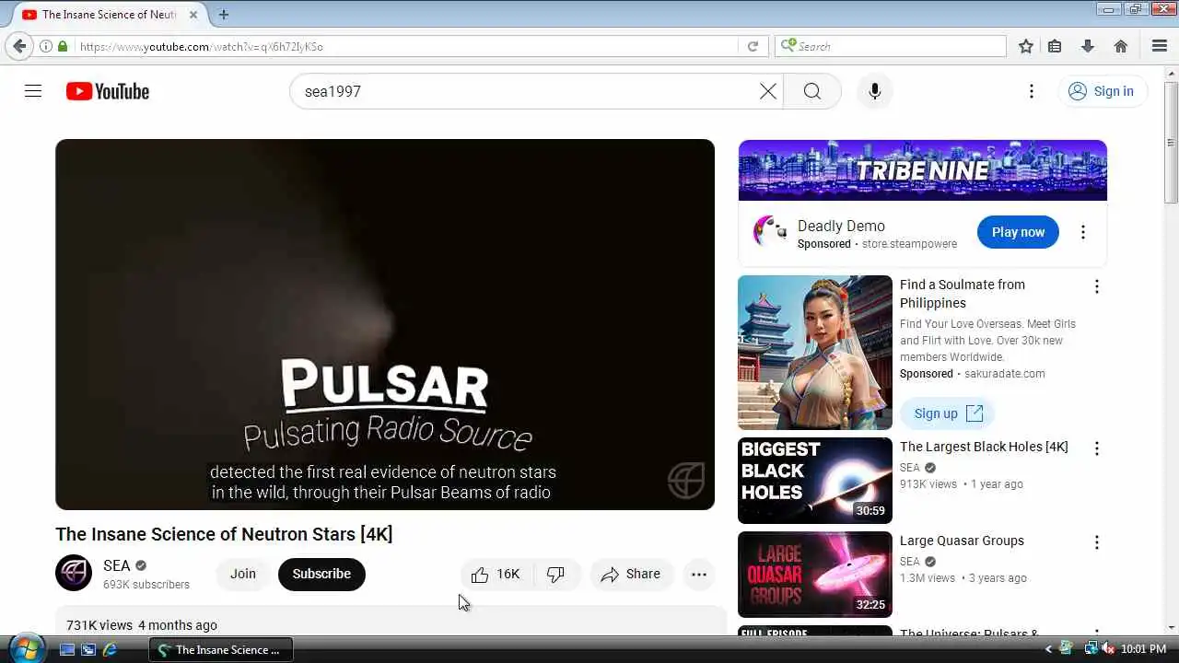
Task: Click the video player showing Pulsar
Action: pos(385,324)
